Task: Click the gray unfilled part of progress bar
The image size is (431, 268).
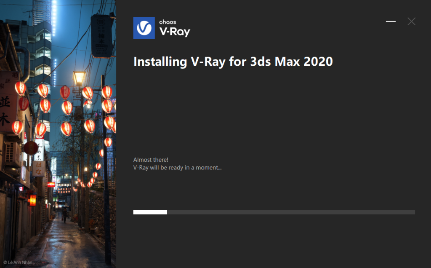Action: click(x=290, y=212)
